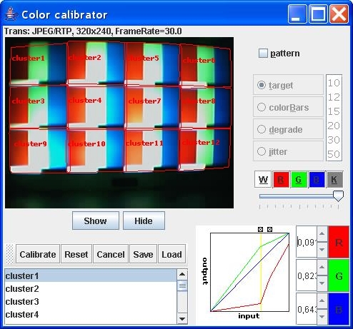This screenshot has width=353, height=329.
Task: Click the Reset button
Action: pos(76,254)
